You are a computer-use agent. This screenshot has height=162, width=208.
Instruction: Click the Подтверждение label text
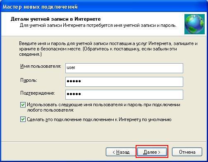tap(38, 93)
